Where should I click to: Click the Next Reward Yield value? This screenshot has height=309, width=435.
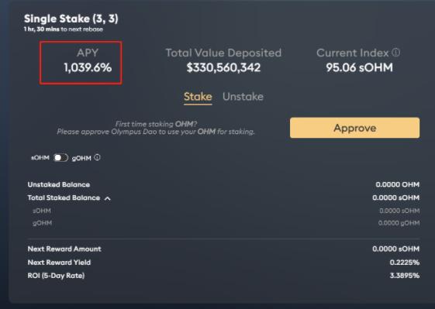coord(405,263)
